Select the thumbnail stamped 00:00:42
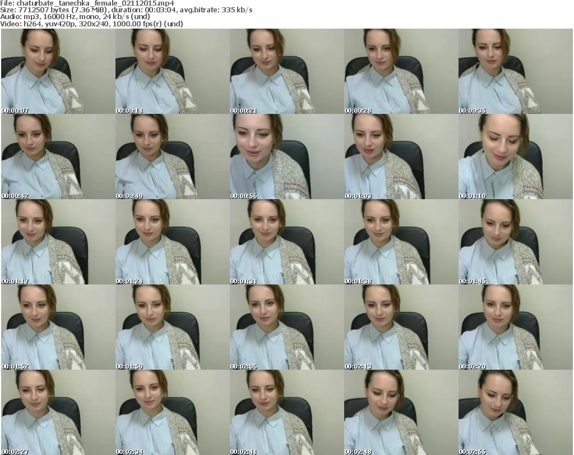This screenshot has height=455, width=574. tap(58, 157)
